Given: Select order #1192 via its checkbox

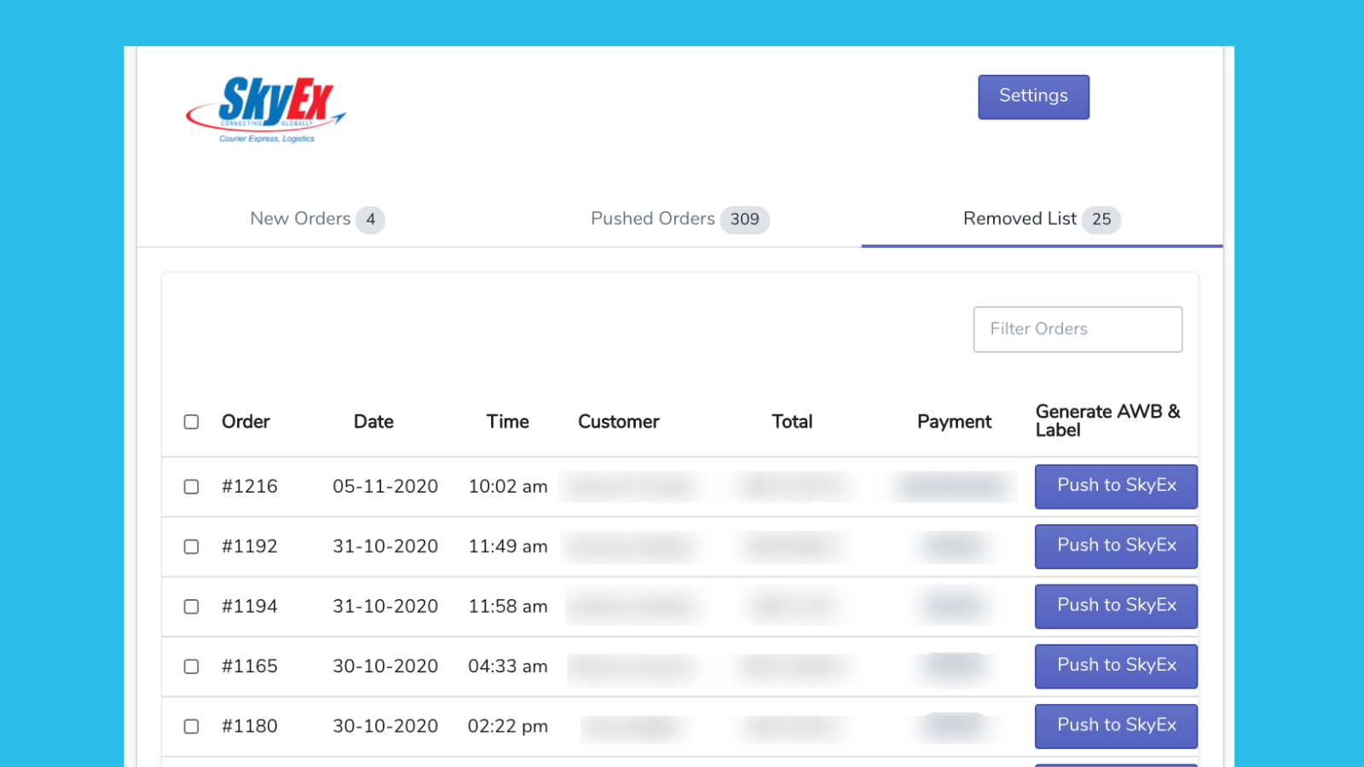Looking at the screenshot, I should coord(191,547).
